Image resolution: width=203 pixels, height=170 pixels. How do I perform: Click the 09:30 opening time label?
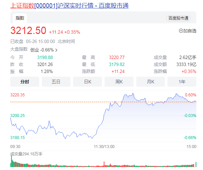tap(16, 146)
